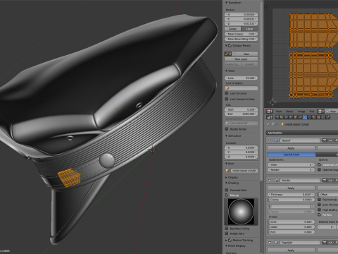Select the active Modifiers wrench tab icon

pos(305,117)
